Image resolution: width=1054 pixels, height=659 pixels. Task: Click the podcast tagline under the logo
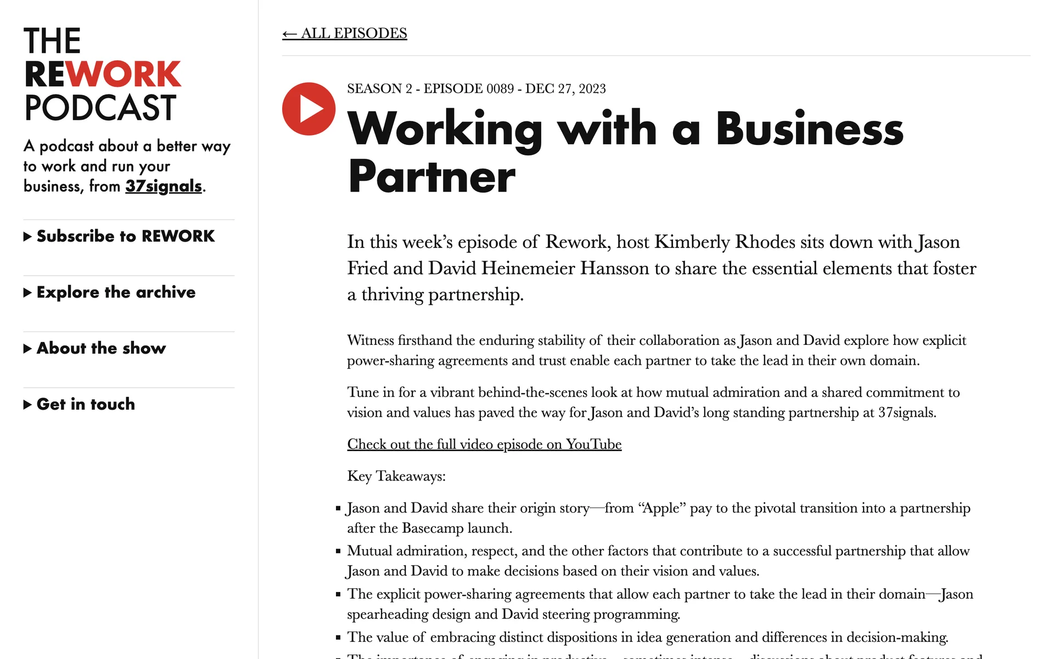(x=126, y=166)
